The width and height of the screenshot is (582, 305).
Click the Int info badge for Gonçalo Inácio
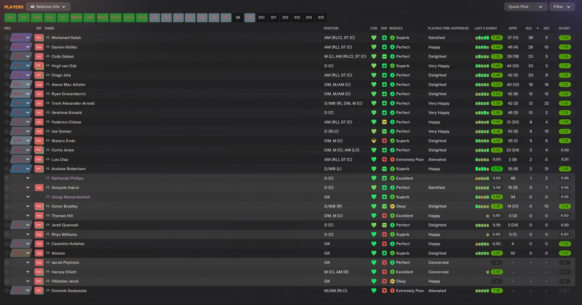tap(39, 187)
